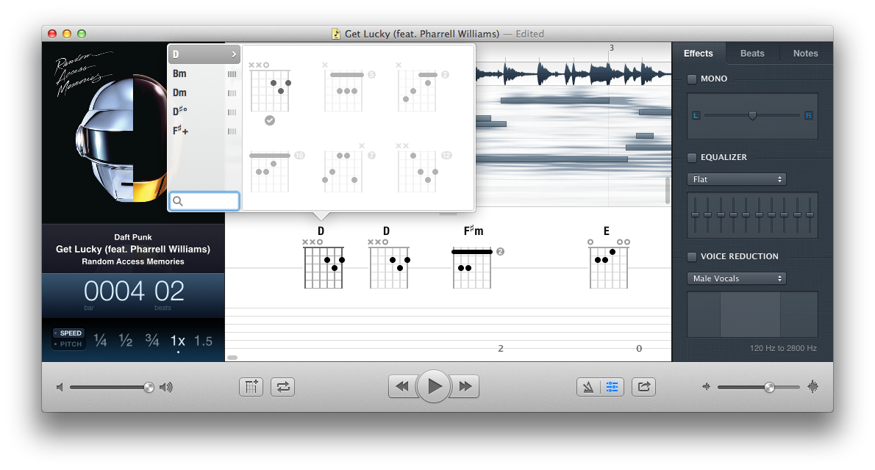Toggle the effects sliders panel icon
Viewport: 875px width, 470px height.
point(612,387)
